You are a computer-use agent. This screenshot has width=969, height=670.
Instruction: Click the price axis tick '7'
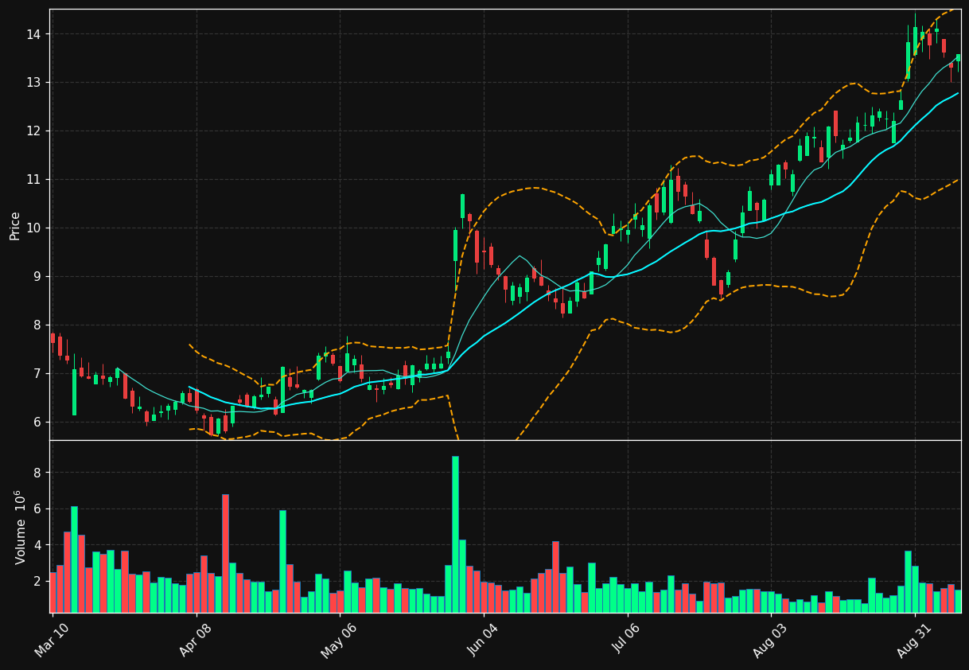pos(39,374)
